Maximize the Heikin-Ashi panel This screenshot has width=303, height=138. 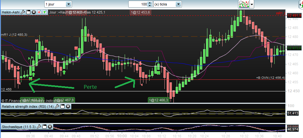pyautogui.click(x=28, y=12)
